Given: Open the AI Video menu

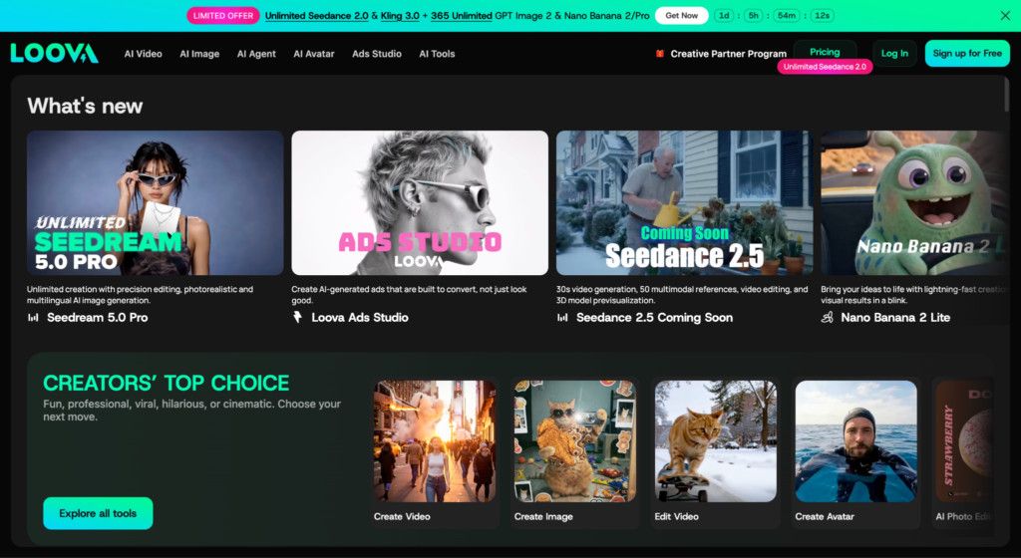Looking at the screenshot, I should pos(144,54).
